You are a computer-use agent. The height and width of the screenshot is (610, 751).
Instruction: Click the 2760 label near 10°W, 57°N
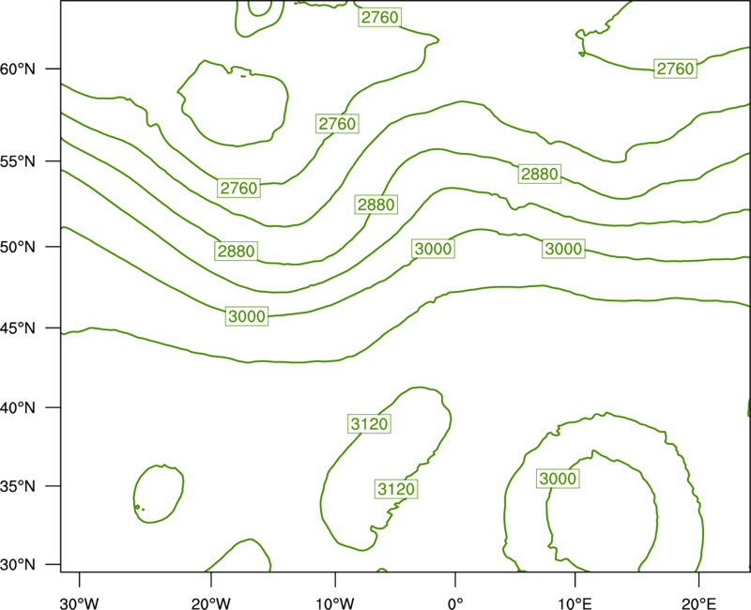(x=338, y=124)
